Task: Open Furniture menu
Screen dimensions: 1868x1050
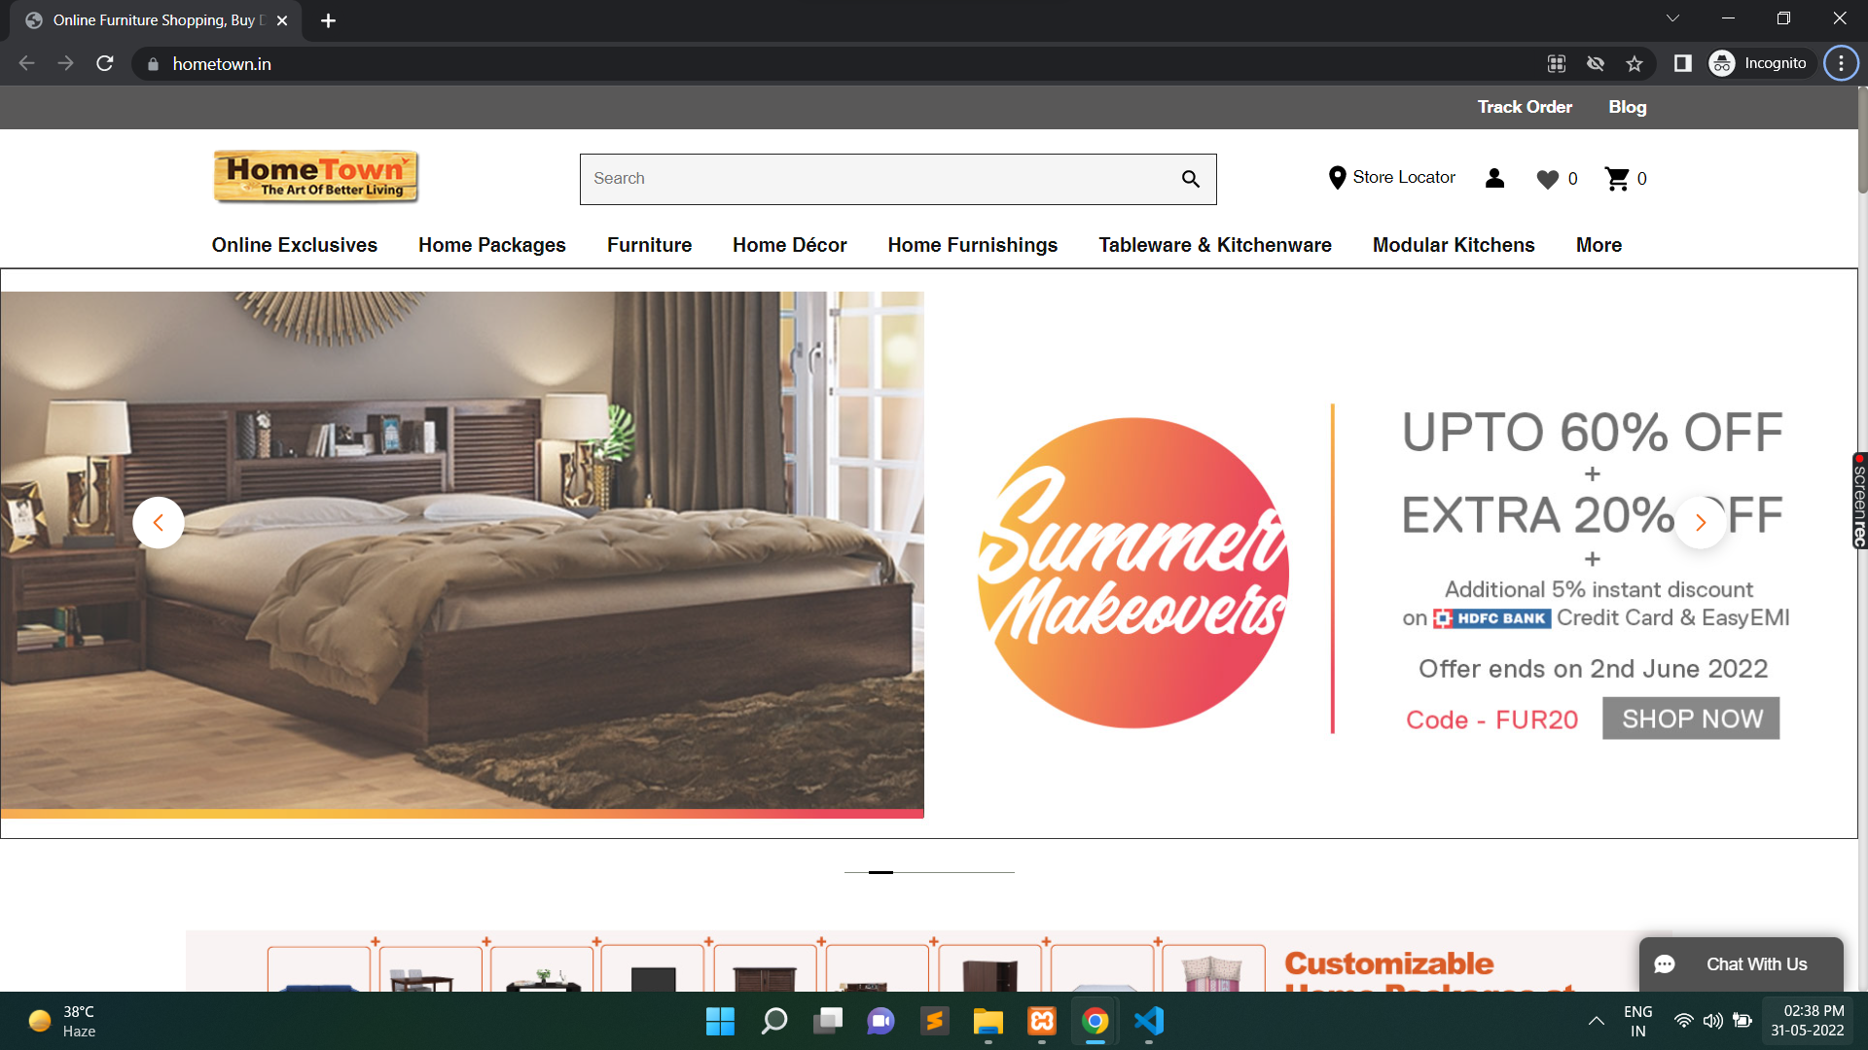Action: (650, 245)
